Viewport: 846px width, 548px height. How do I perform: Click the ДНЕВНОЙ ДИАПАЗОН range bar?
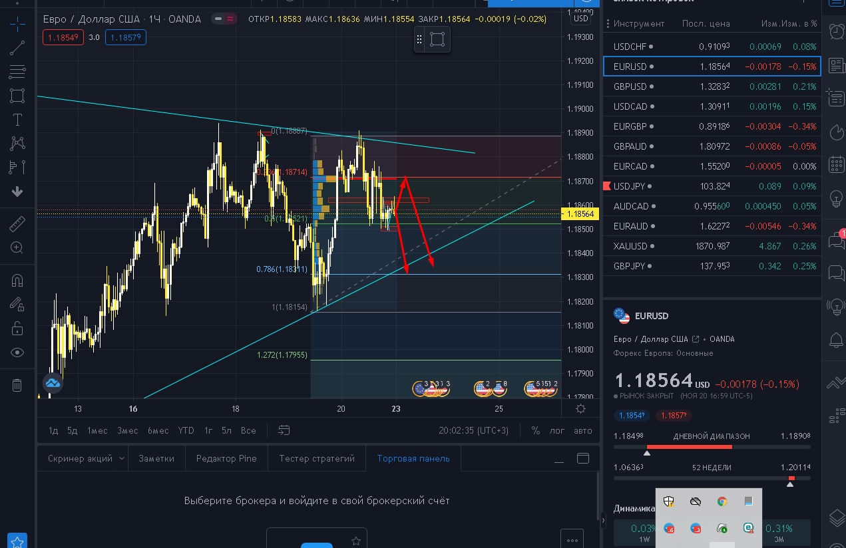[712, 446]
